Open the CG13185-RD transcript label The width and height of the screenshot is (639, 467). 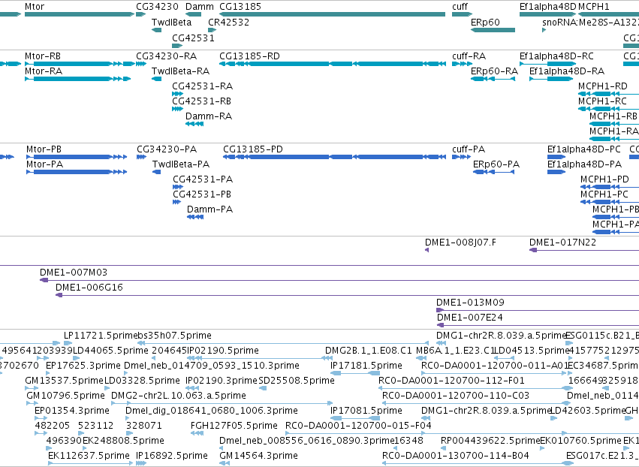coord(249,56)
